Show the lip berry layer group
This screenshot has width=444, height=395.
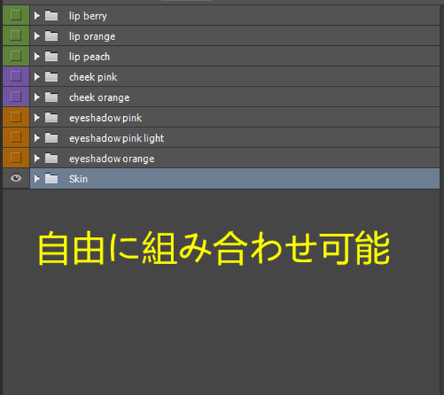(x=16, y=15)
